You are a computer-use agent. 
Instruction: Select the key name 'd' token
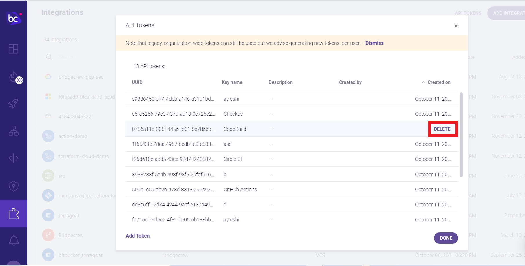225,205
